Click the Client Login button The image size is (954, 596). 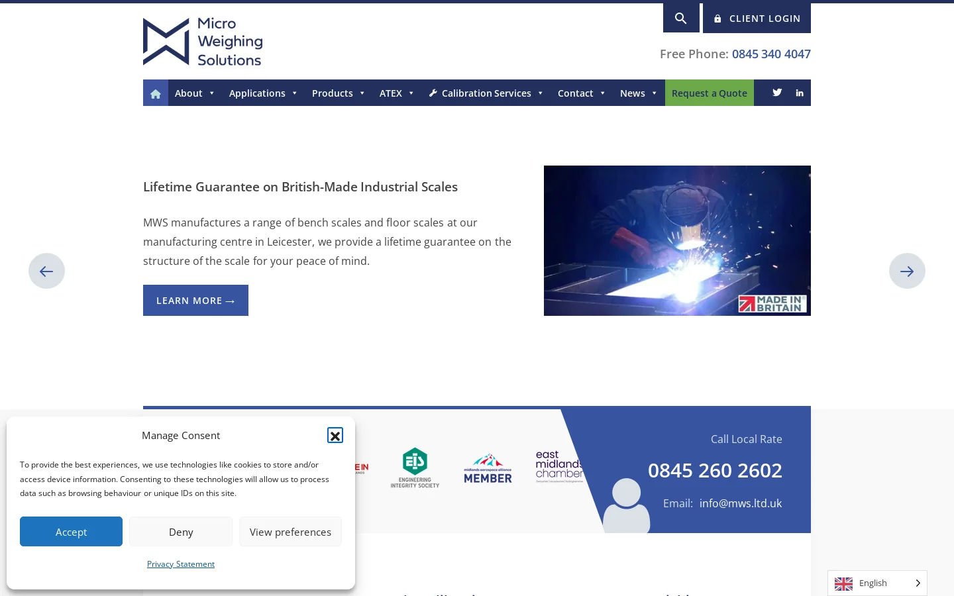pyautogui.click(x=757, y=19)
